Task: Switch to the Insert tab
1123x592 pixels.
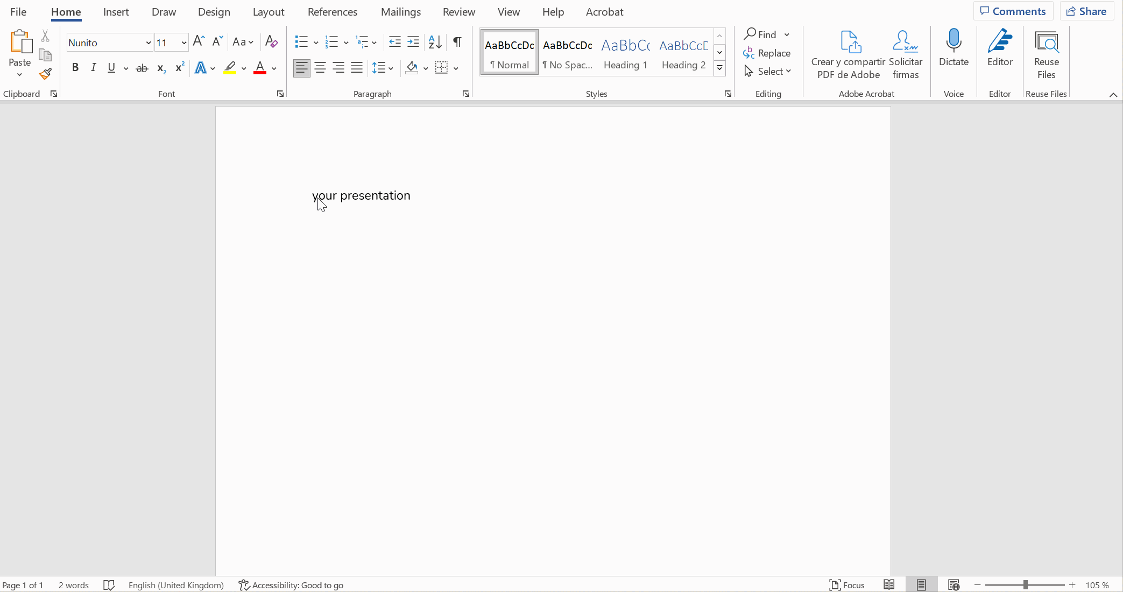Action: (116, 12)
